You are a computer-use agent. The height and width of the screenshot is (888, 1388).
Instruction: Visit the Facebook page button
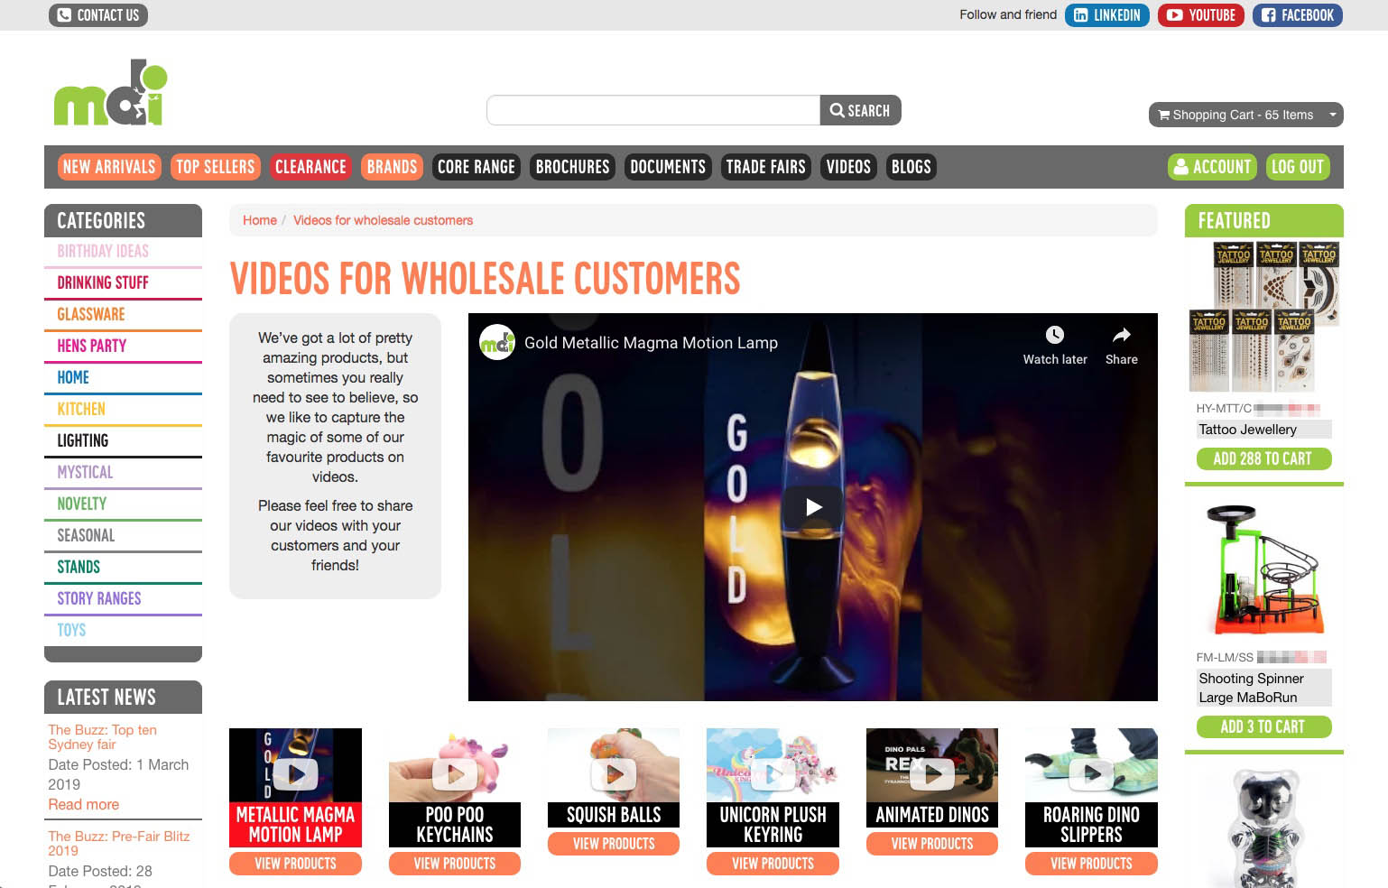tap(1297, 15)
